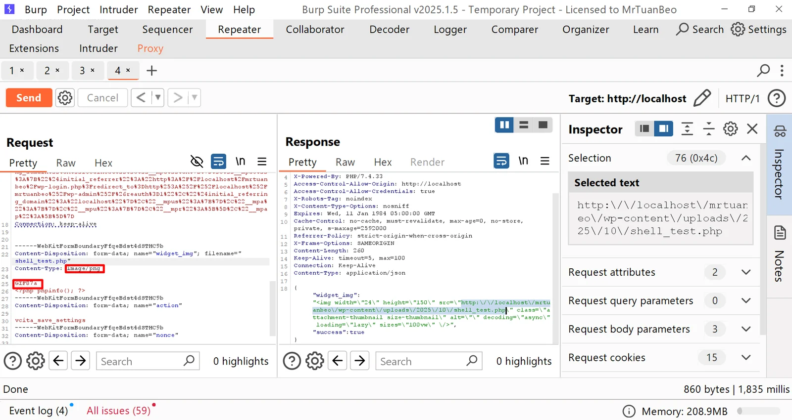
Task: Open the Inspector side tab
Action: [x=780, y=165]
